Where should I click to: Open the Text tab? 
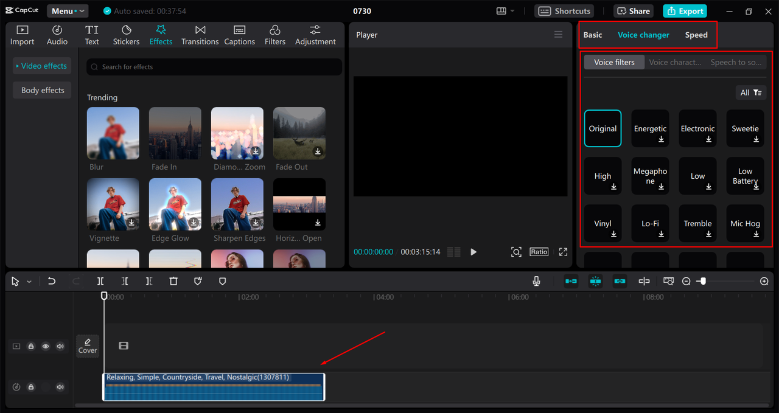(x=92, y=35)
